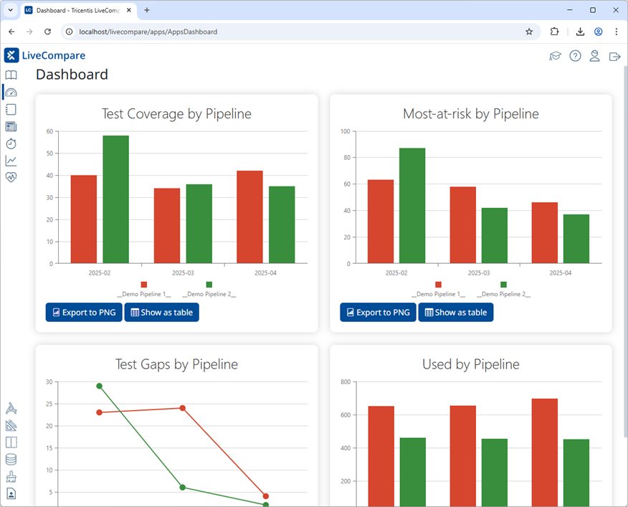Select the Dashboard gauge icon in sidebar
Screen dimensions: 628x507
tap(10, 92)
